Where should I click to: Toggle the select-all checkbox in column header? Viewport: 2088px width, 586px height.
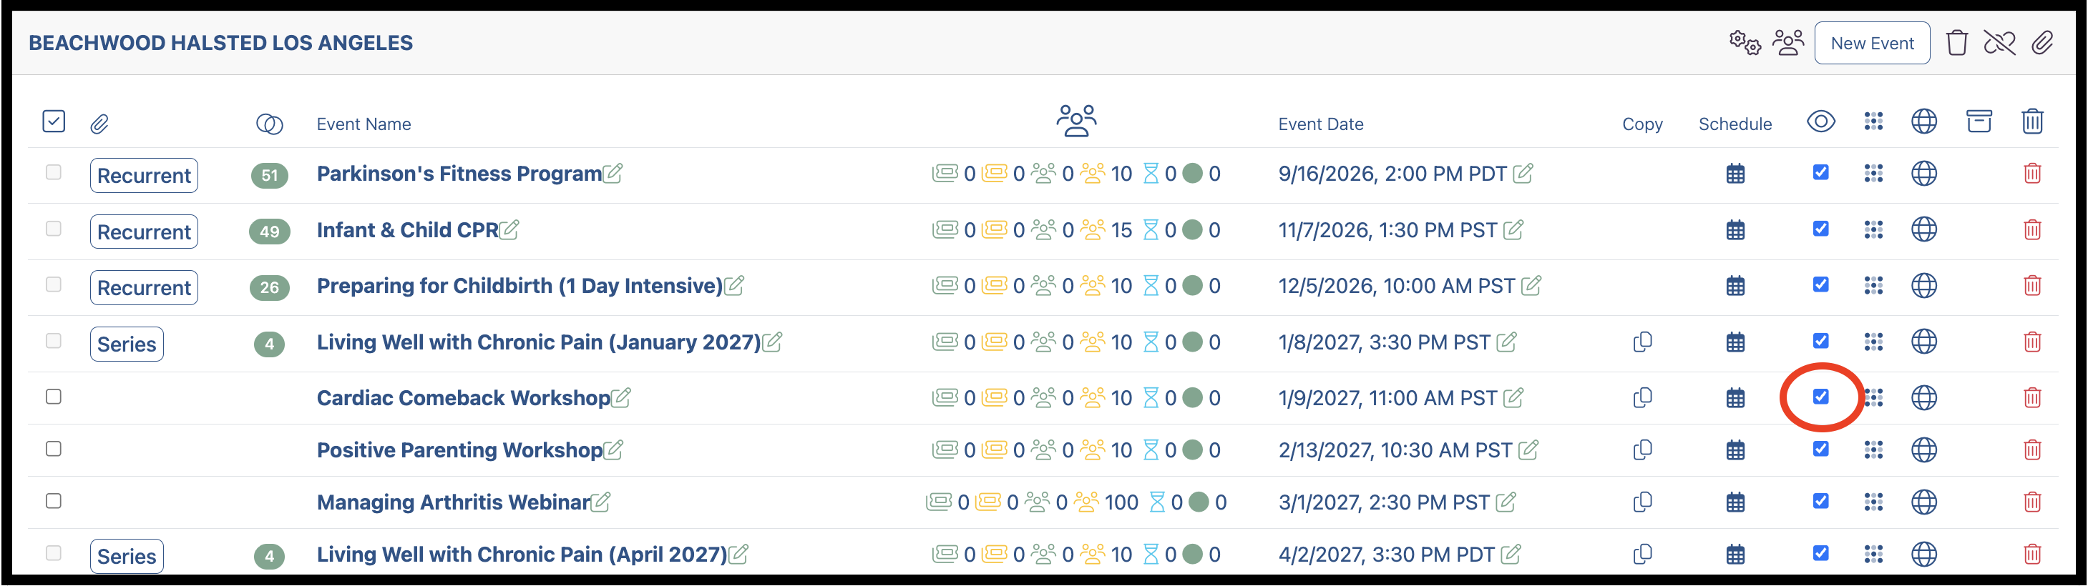pyautogui.click(x=54, y=122)
